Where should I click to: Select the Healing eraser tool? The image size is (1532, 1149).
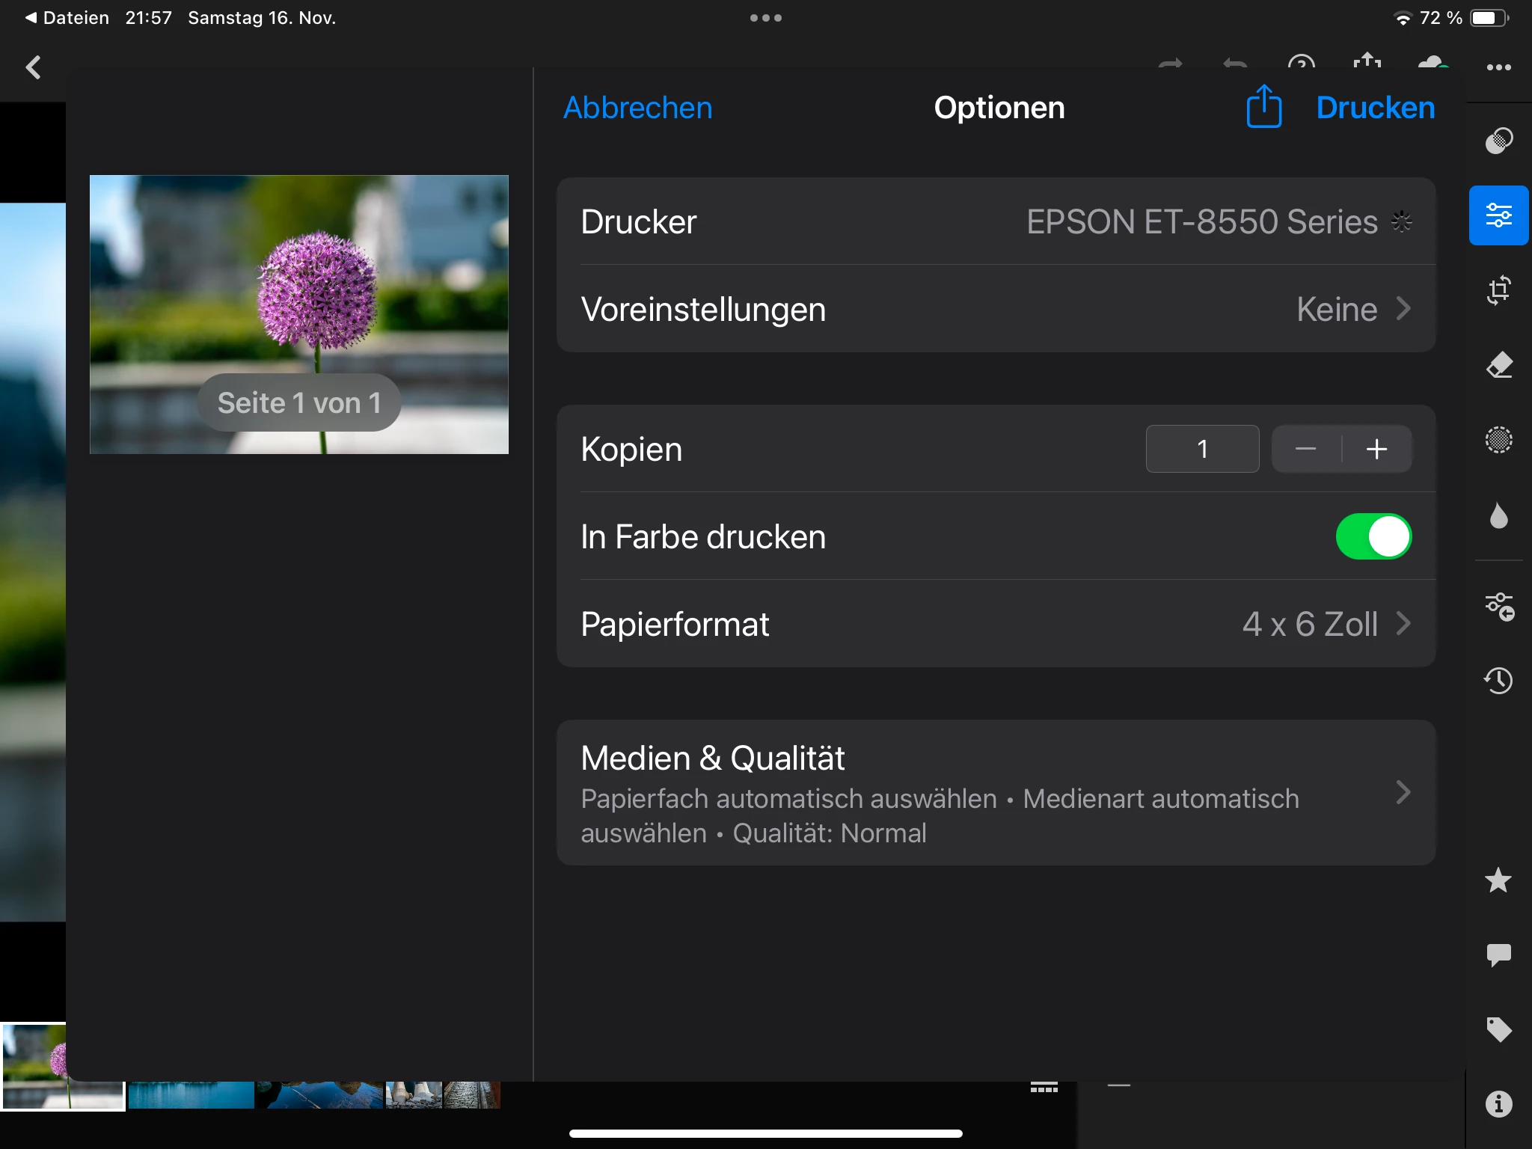coord(1498,365)
